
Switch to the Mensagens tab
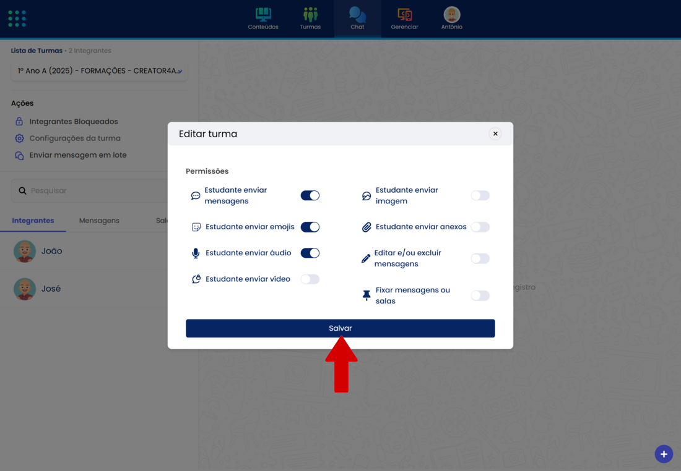99,221
